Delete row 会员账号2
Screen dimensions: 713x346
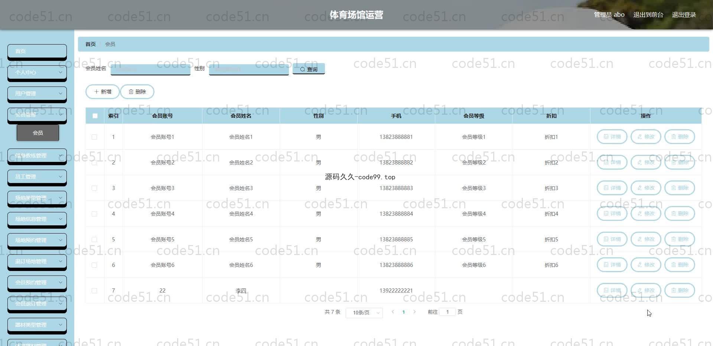click(x=680, y=162)
